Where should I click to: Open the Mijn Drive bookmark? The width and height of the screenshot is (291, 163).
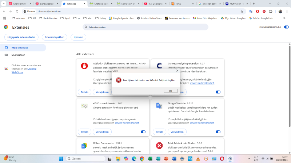233,18
